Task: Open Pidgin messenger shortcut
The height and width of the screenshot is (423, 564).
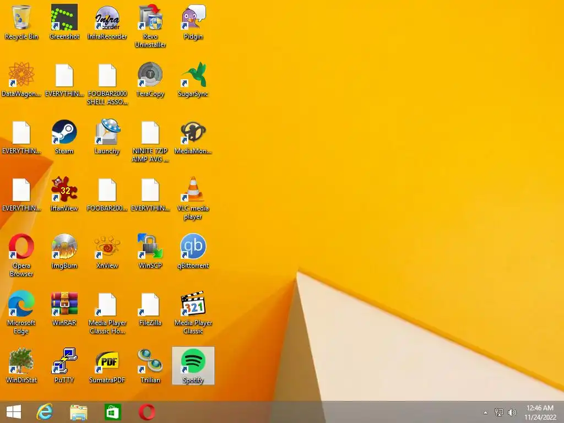Action: 193,22
